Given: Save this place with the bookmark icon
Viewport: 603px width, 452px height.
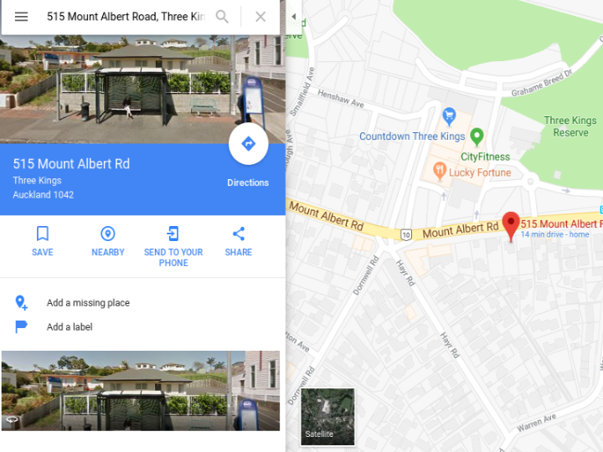Looking at the screenshot, I should [43, 234].
